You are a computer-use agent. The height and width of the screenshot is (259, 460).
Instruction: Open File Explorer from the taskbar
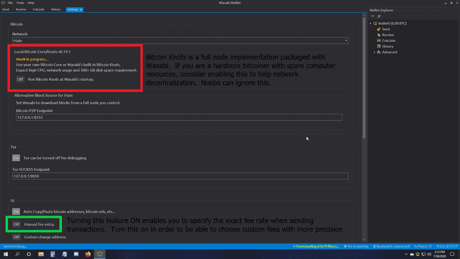(40, 254)
